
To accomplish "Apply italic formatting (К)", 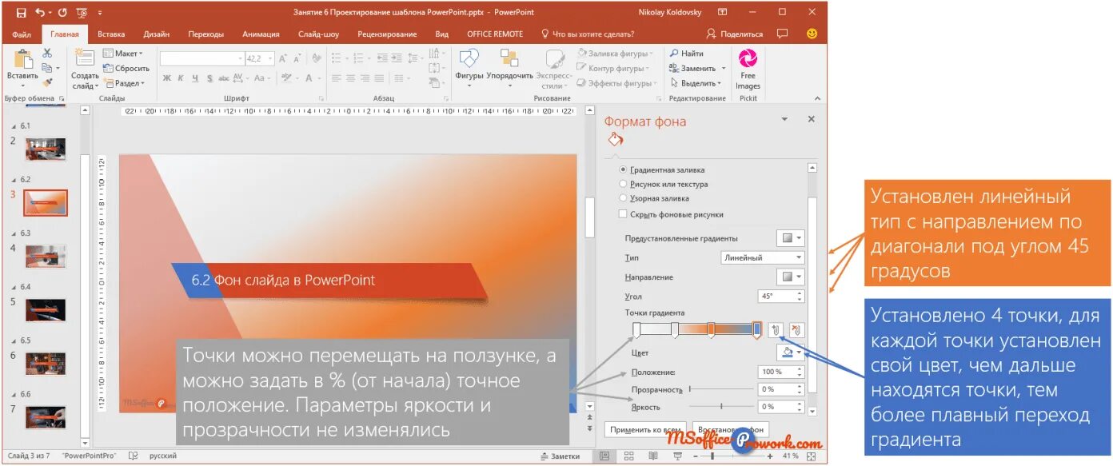I will (x=182, y=78).
